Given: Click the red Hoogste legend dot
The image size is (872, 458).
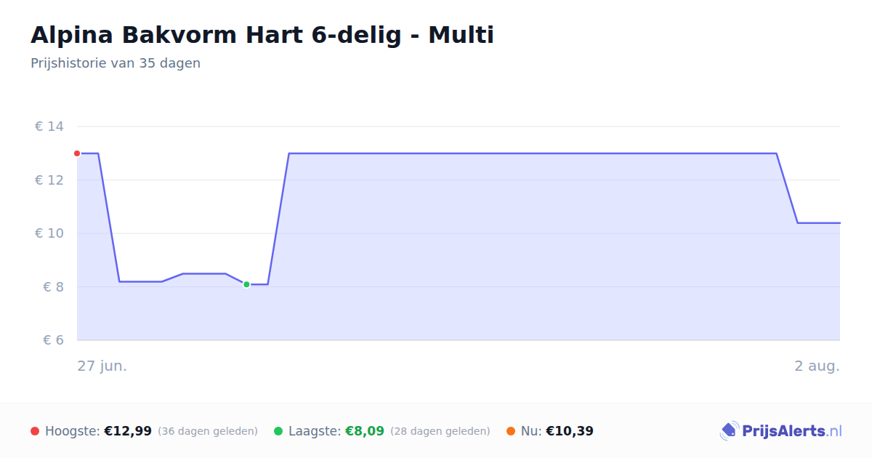Looking at the screenshot, I should [x=35, y=431].
